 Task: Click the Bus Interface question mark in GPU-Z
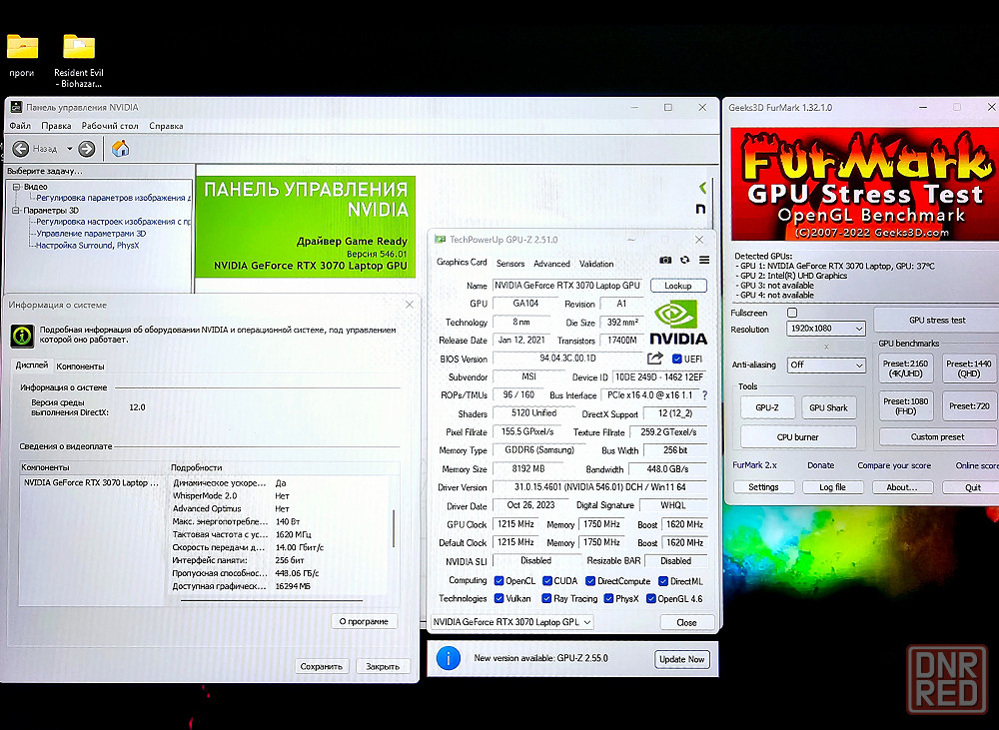click(704, 395)
